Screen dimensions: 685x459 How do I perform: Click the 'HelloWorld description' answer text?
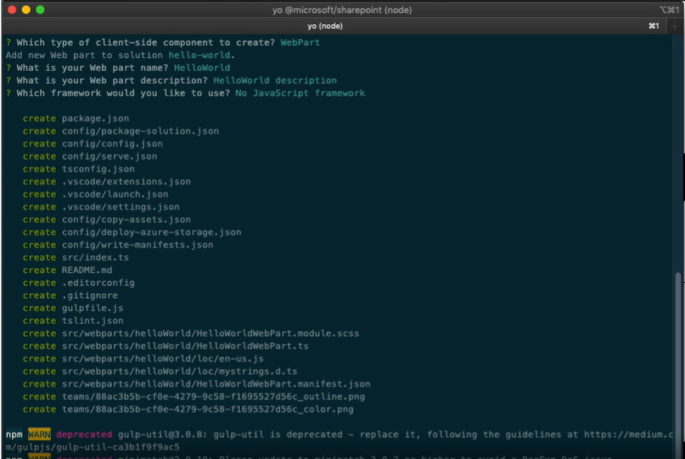tap(275, 81)
